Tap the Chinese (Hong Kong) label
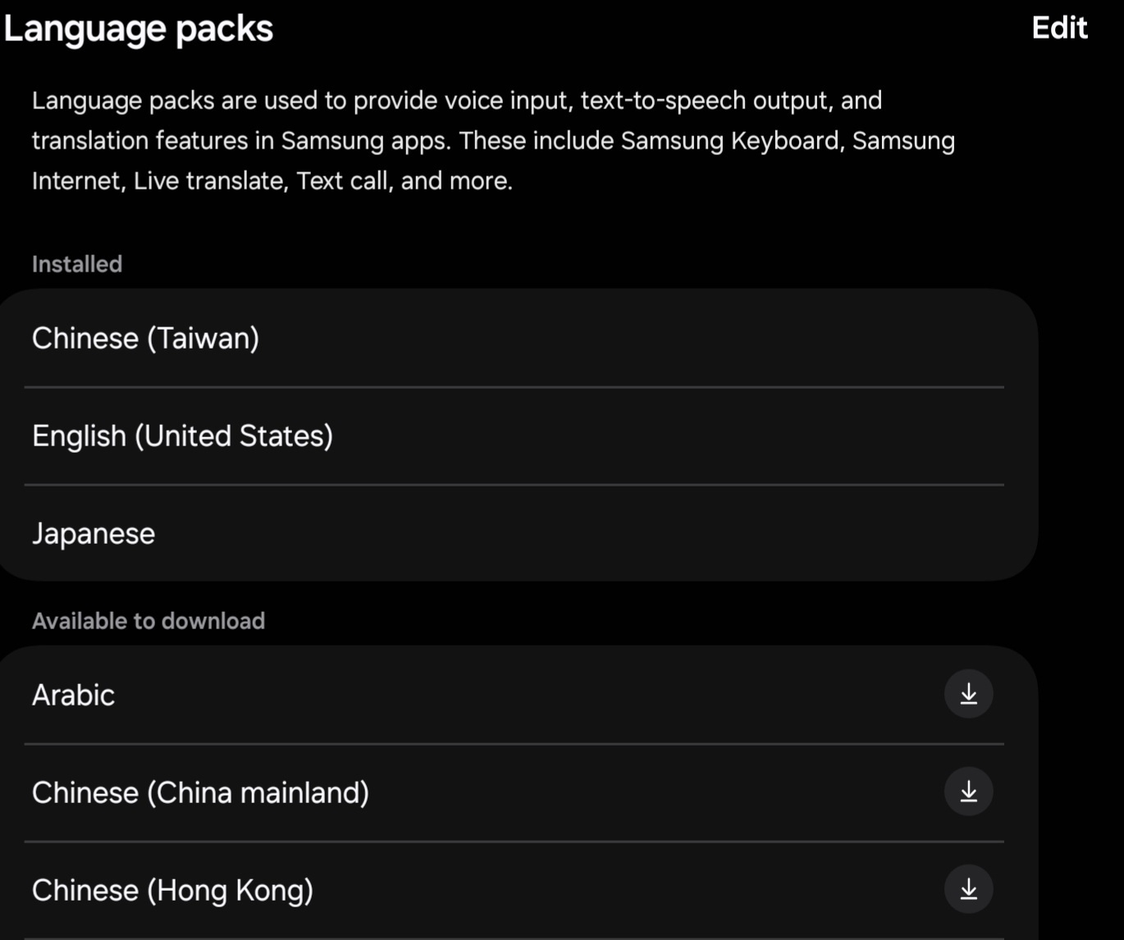Image resolution: width=1124 pixels, height=940 pixels. point(172,891)
